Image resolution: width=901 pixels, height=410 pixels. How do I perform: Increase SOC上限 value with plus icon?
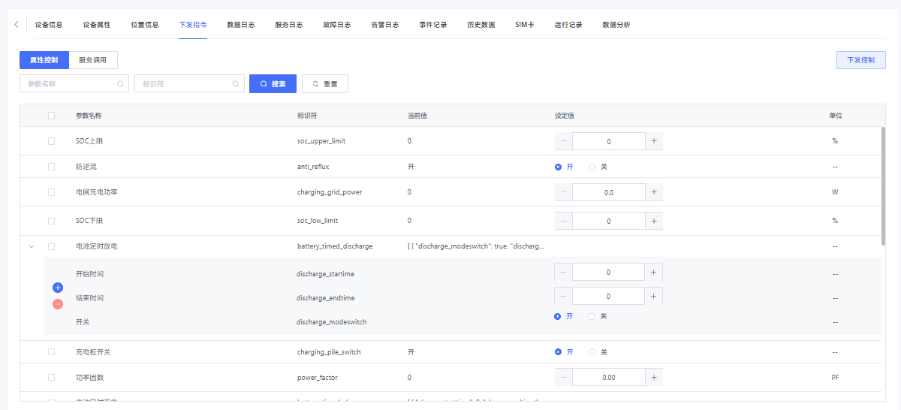(x=653, y=141)
